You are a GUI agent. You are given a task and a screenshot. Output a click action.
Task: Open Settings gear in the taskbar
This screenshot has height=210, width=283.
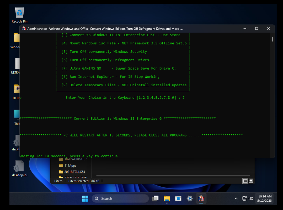coord(190,198)
